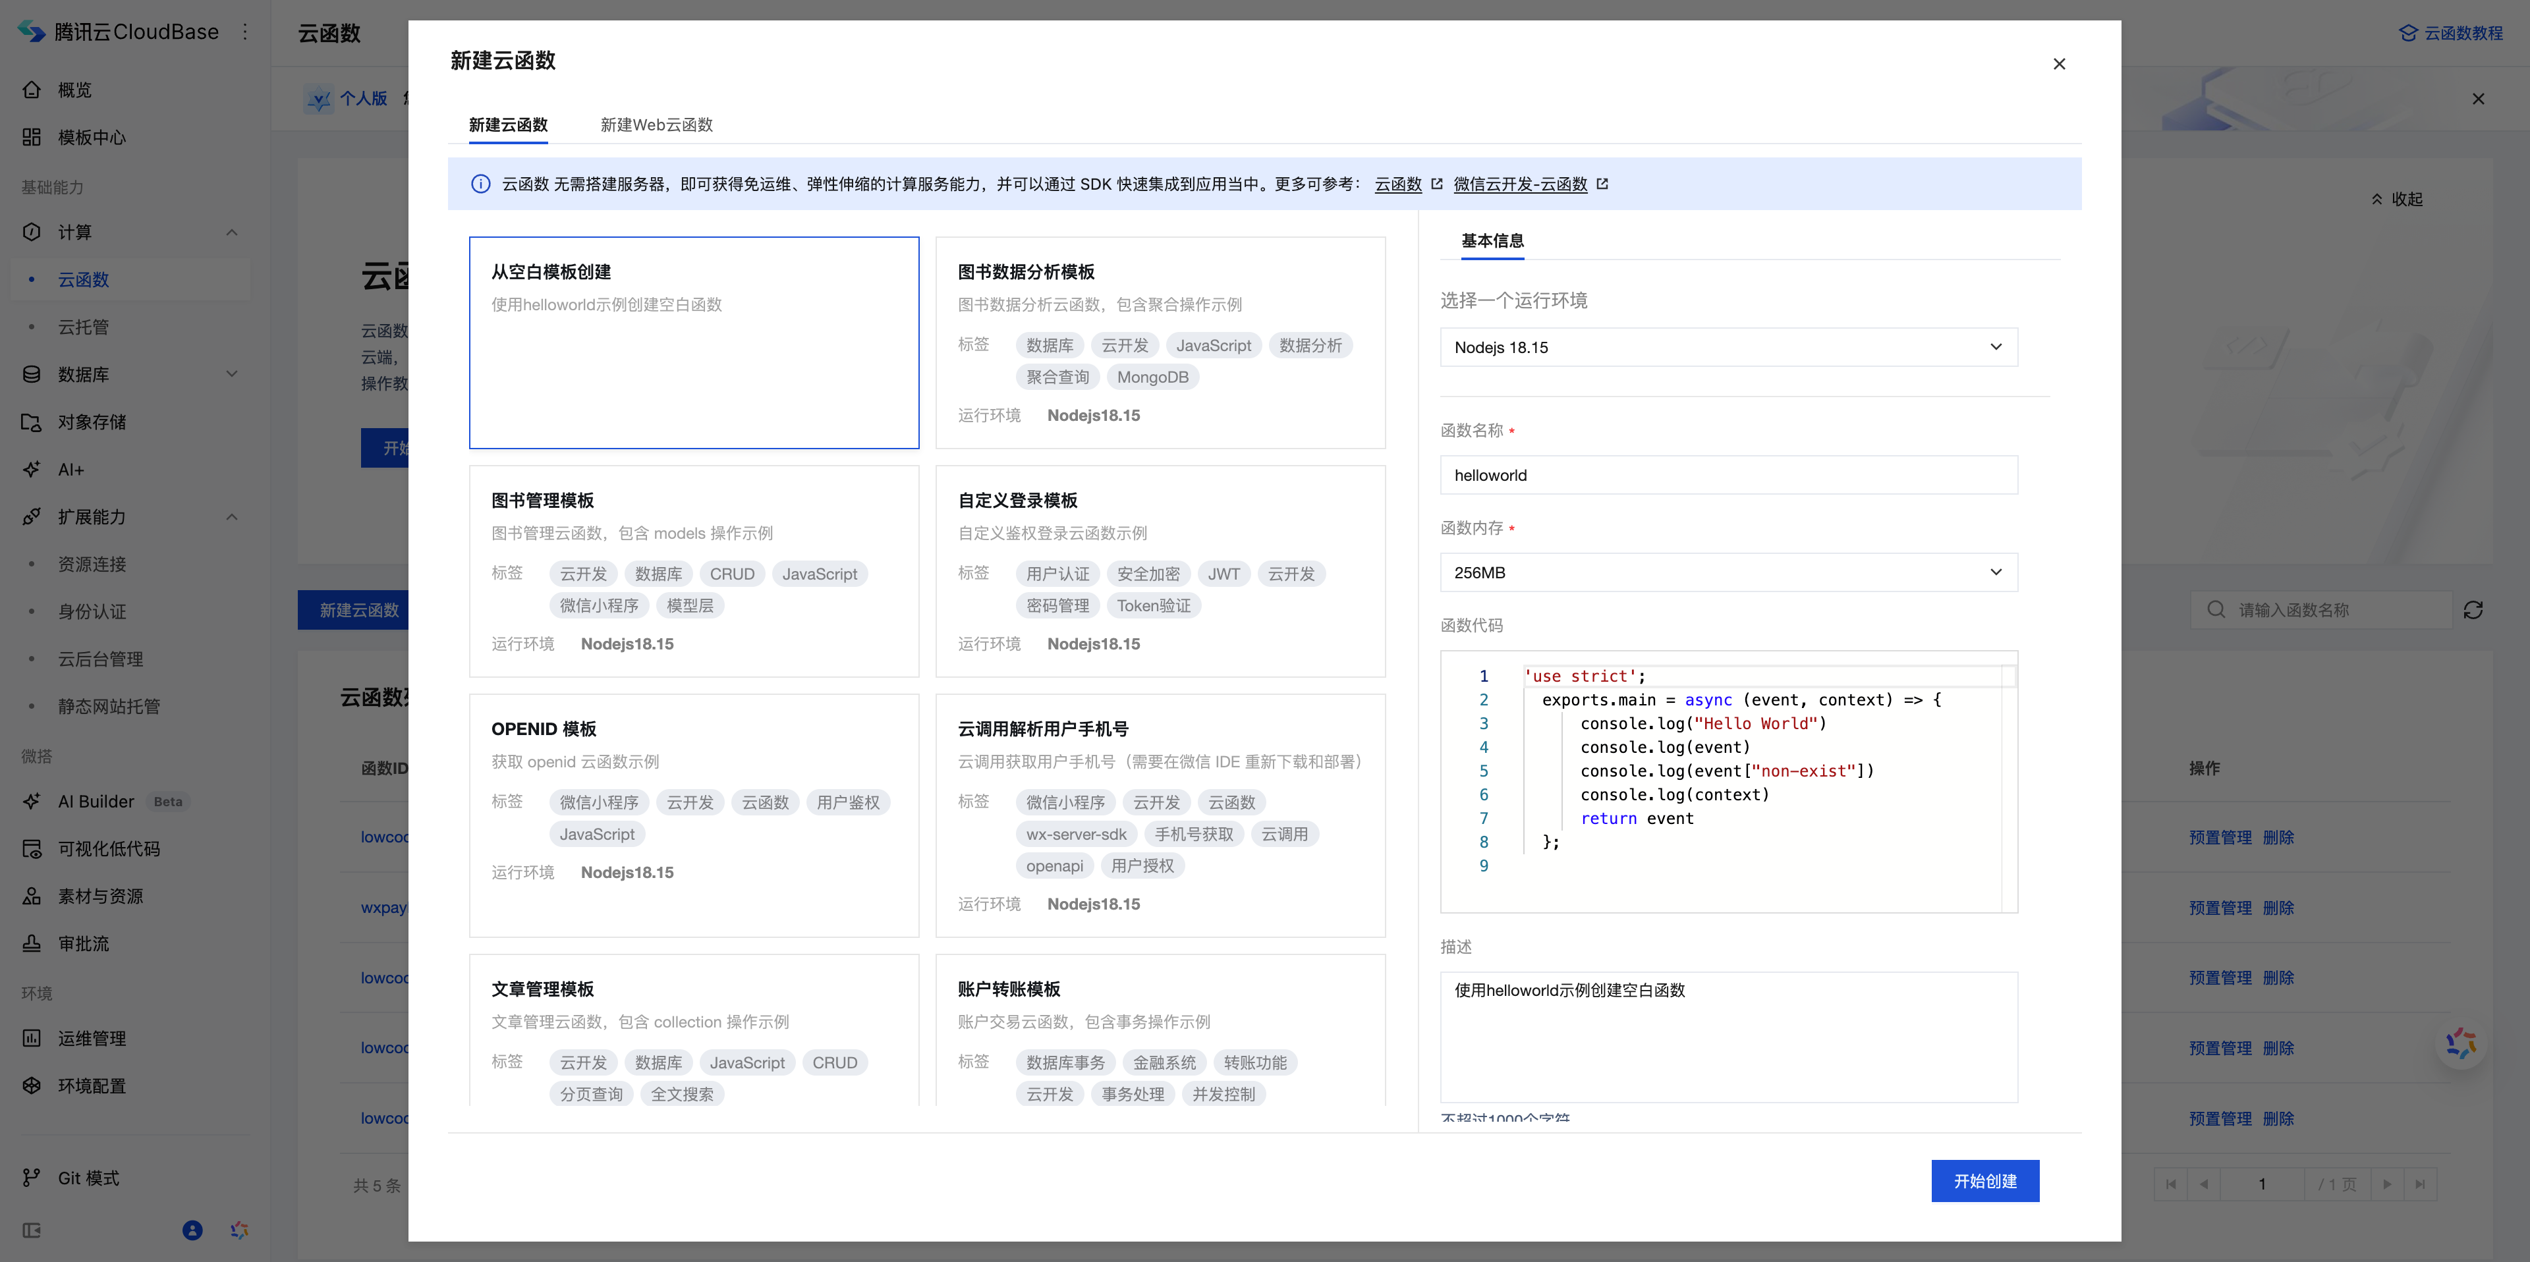Click the collapse-sidebar icon at the sidebar bottom
The image size is (2530, 1262).
[32, 1230]
